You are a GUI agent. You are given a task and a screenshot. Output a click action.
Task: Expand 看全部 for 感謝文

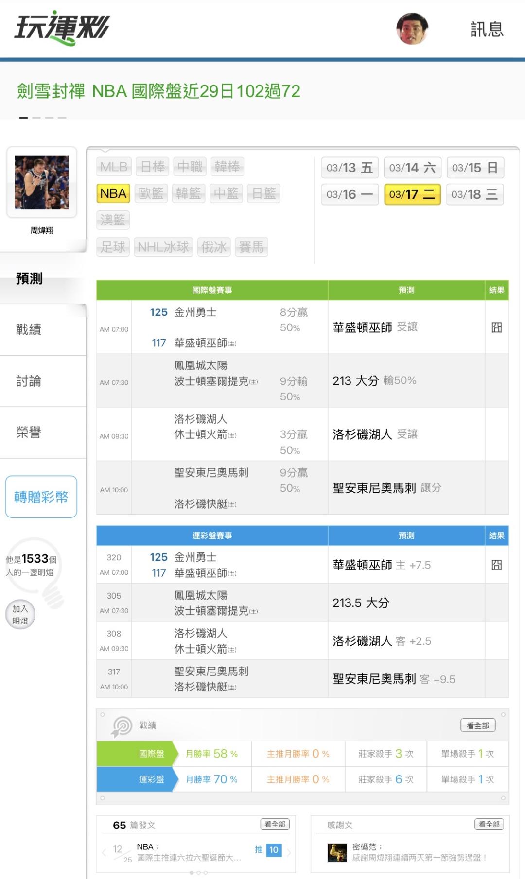click(x=489, y=825)
